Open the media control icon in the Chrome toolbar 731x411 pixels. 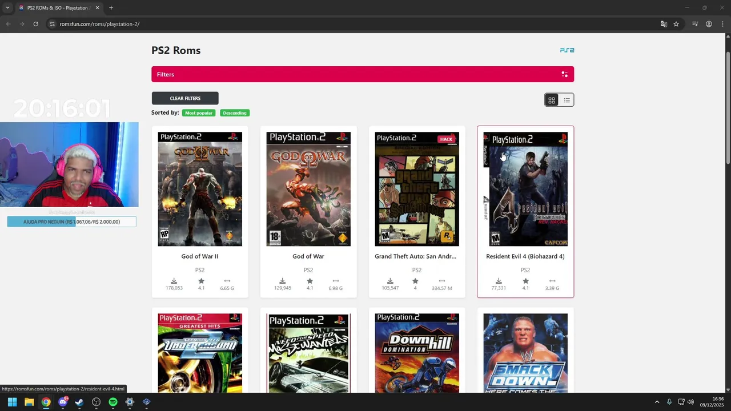click(x=695, y=24)
